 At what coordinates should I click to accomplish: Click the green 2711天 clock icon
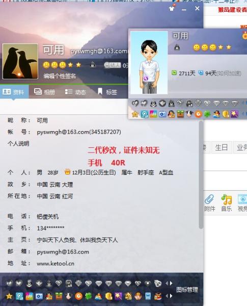174,73
